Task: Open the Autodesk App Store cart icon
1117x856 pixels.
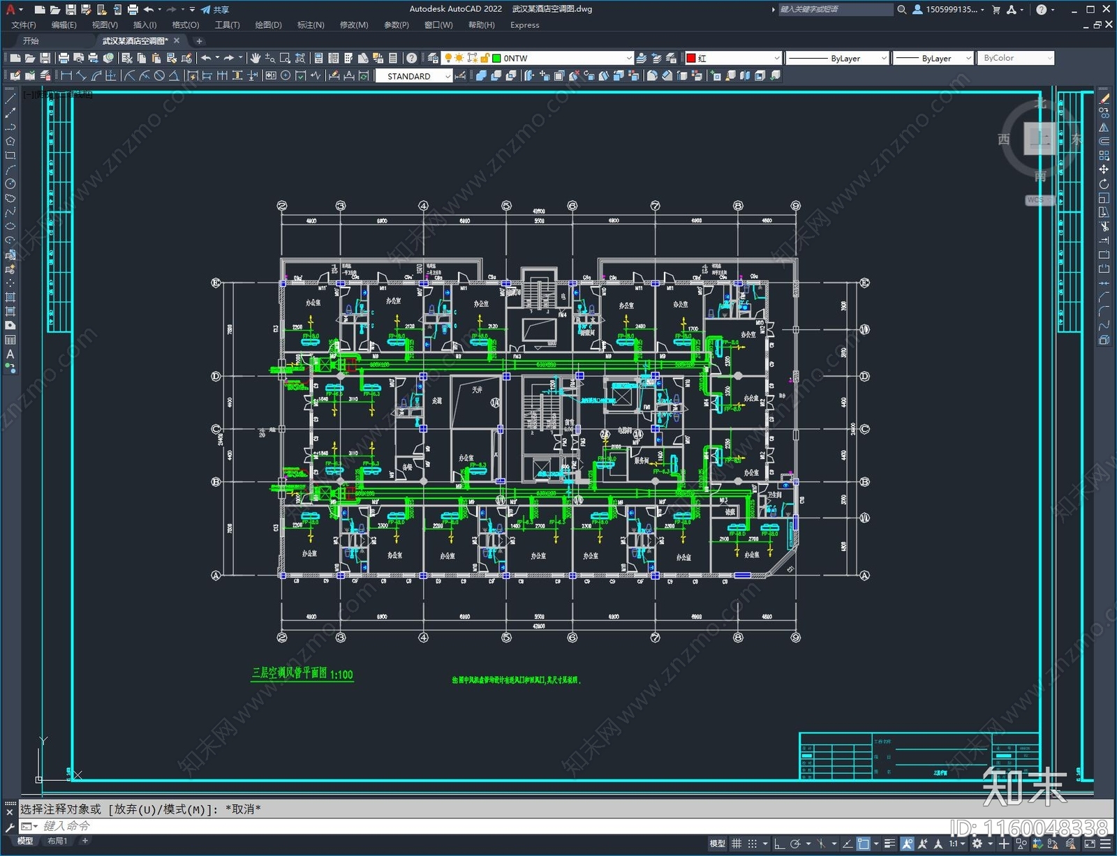Action: click(x=996, y=9)
